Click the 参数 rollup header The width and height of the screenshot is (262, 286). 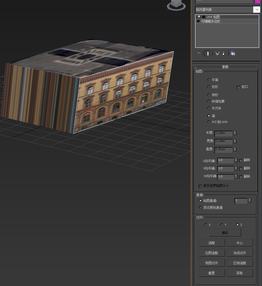click(225, 67)
